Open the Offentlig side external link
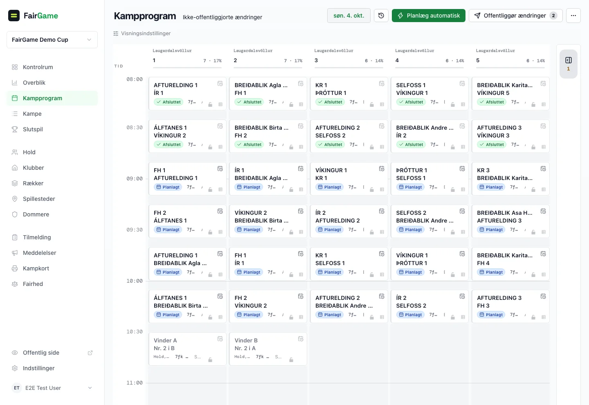 [52, 353]
